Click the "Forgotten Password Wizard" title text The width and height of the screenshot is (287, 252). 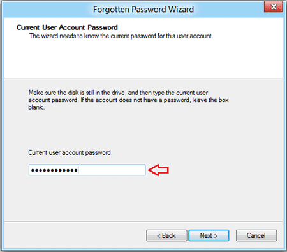coord(143,10)
